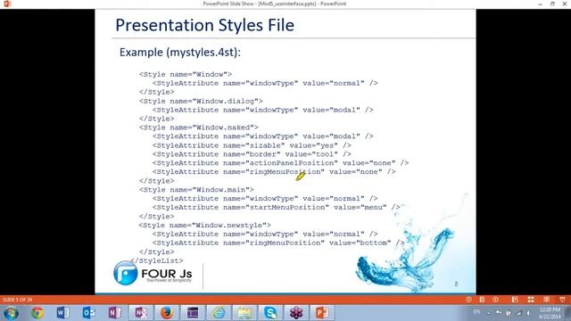
Task: Open the Windows Start button
Action: pyautogui.click(x=11, y=313)
